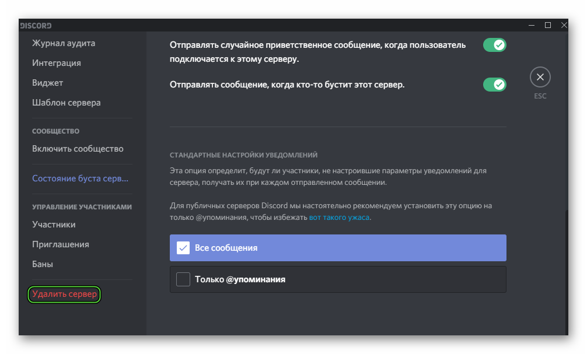Open 'Состояние буста серв...' page
Viewport: 587px width, 354px height.
click(x=80, y=178)
